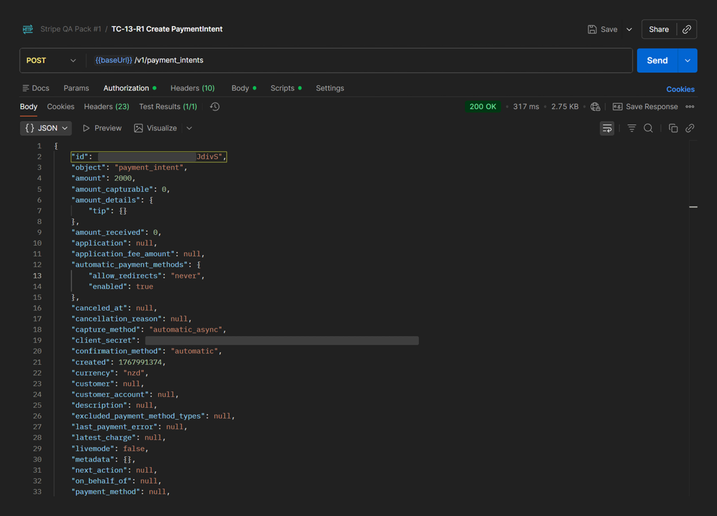Click the Save disk icon
Screen dimensions: 717x516
[x=592, y=29]
